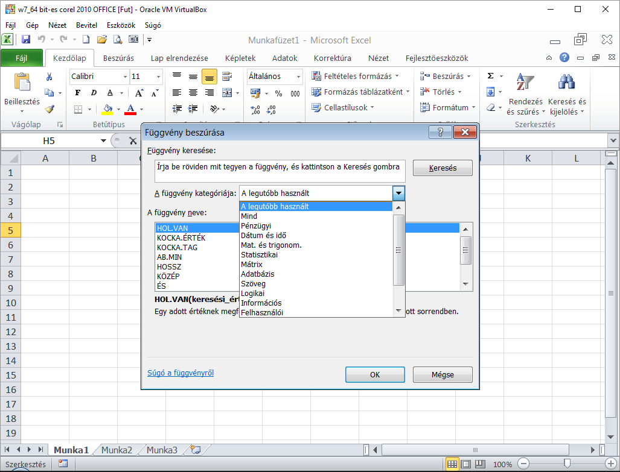The width and height of the screenshot is (620, 472).
Task: Collapse the function category combo box arrow
Action: click(398, 194)
